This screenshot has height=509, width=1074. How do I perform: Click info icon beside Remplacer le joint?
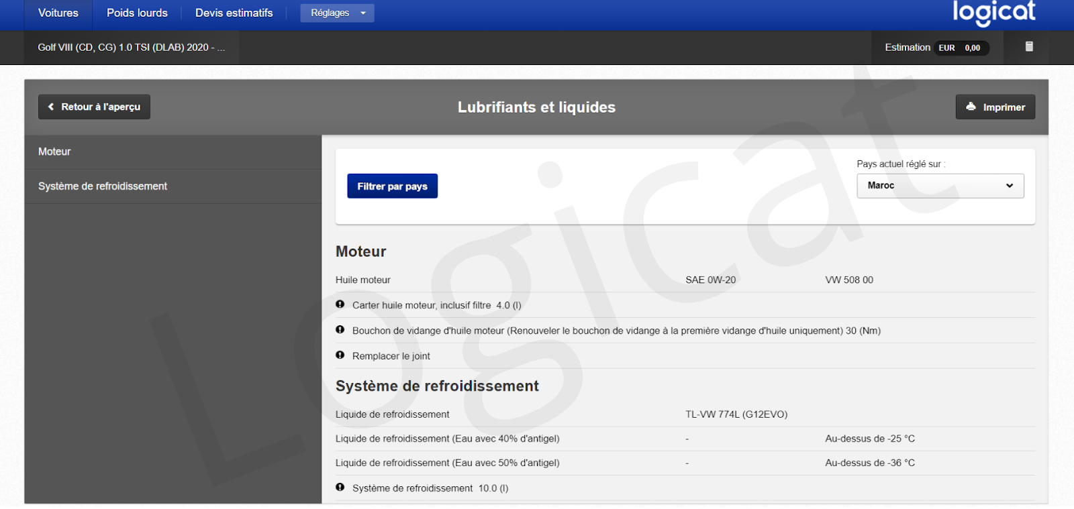[x=340, y=355]
